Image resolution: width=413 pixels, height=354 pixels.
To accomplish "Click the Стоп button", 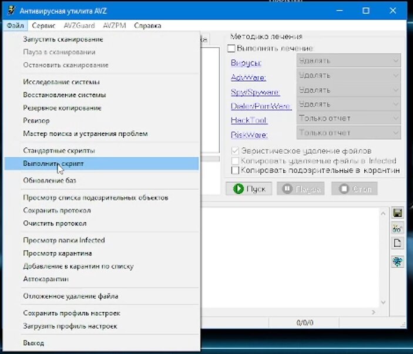I will (x=354, y=188).
